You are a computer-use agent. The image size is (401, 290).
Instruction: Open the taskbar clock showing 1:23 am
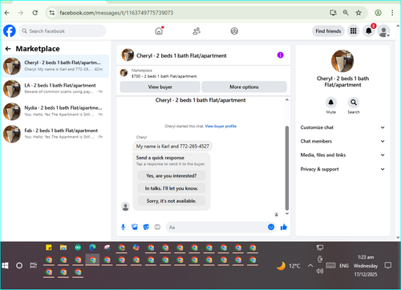(366, 266)
